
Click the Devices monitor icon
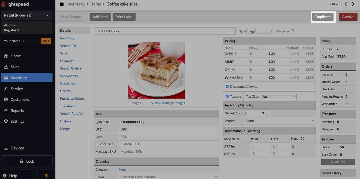coord(6,148)
